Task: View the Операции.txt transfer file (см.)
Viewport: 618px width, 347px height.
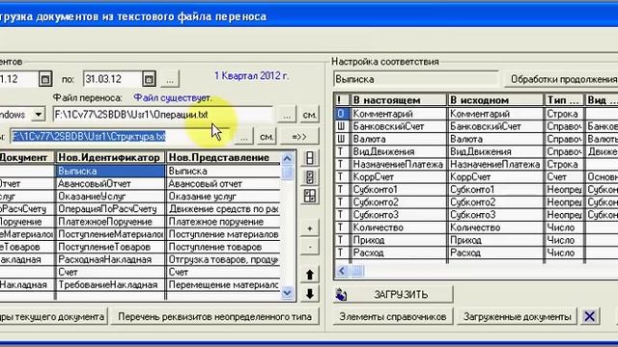Action: tap(309, 115)
